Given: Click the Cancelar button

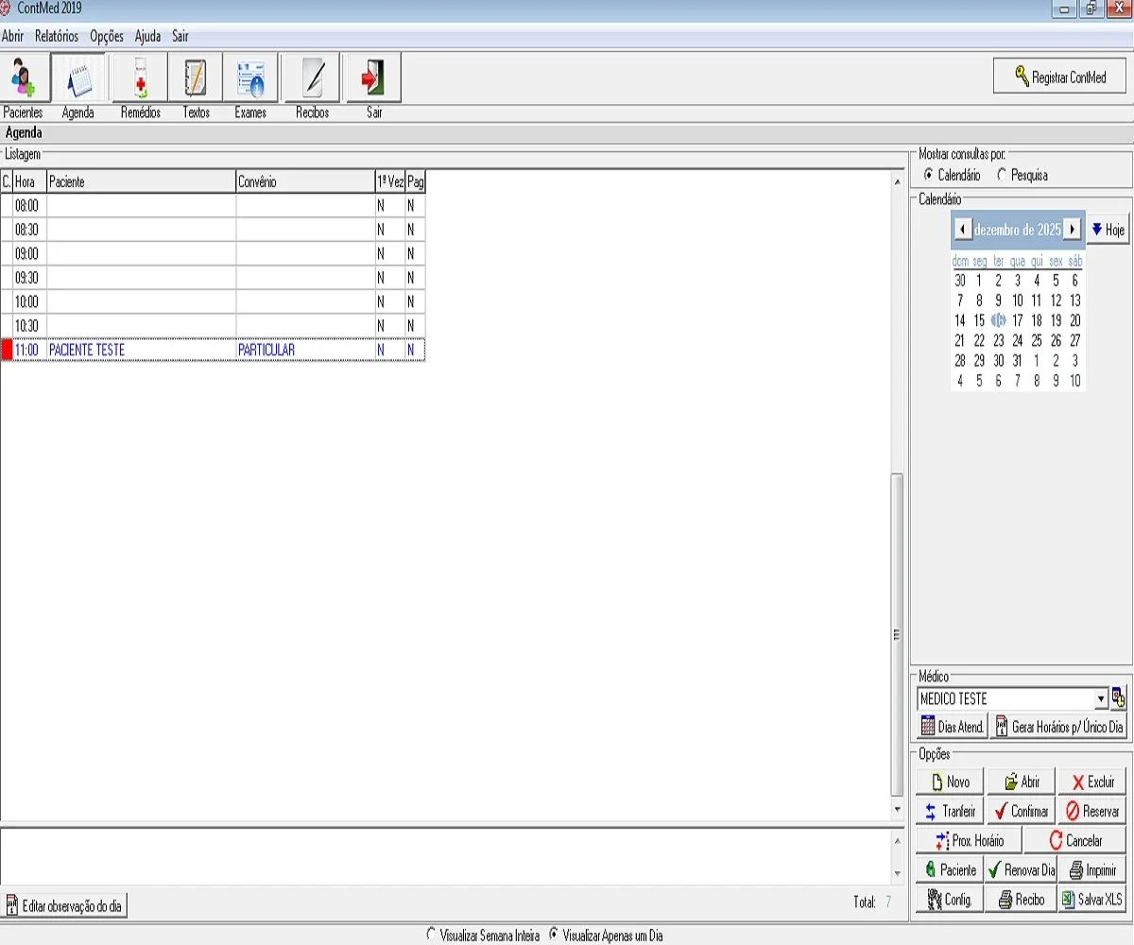Looking at the screenshot, I should pos(1075,841).
